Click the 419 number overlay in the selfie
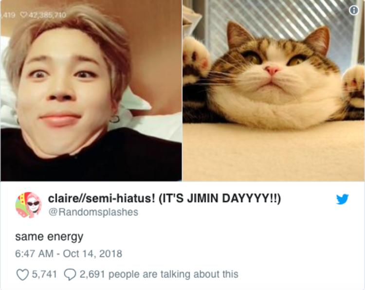The image size is (365, 290). (x=9, y=15)
